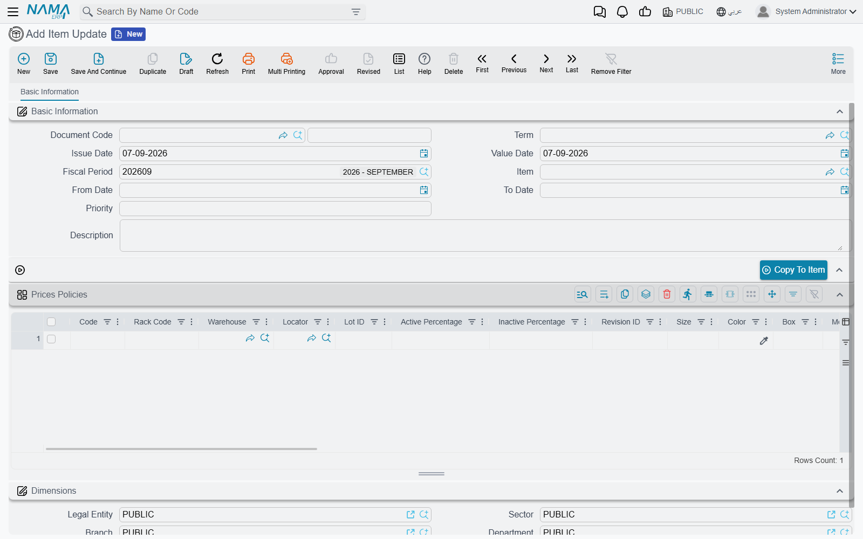Print the document

tap(249, 64)
